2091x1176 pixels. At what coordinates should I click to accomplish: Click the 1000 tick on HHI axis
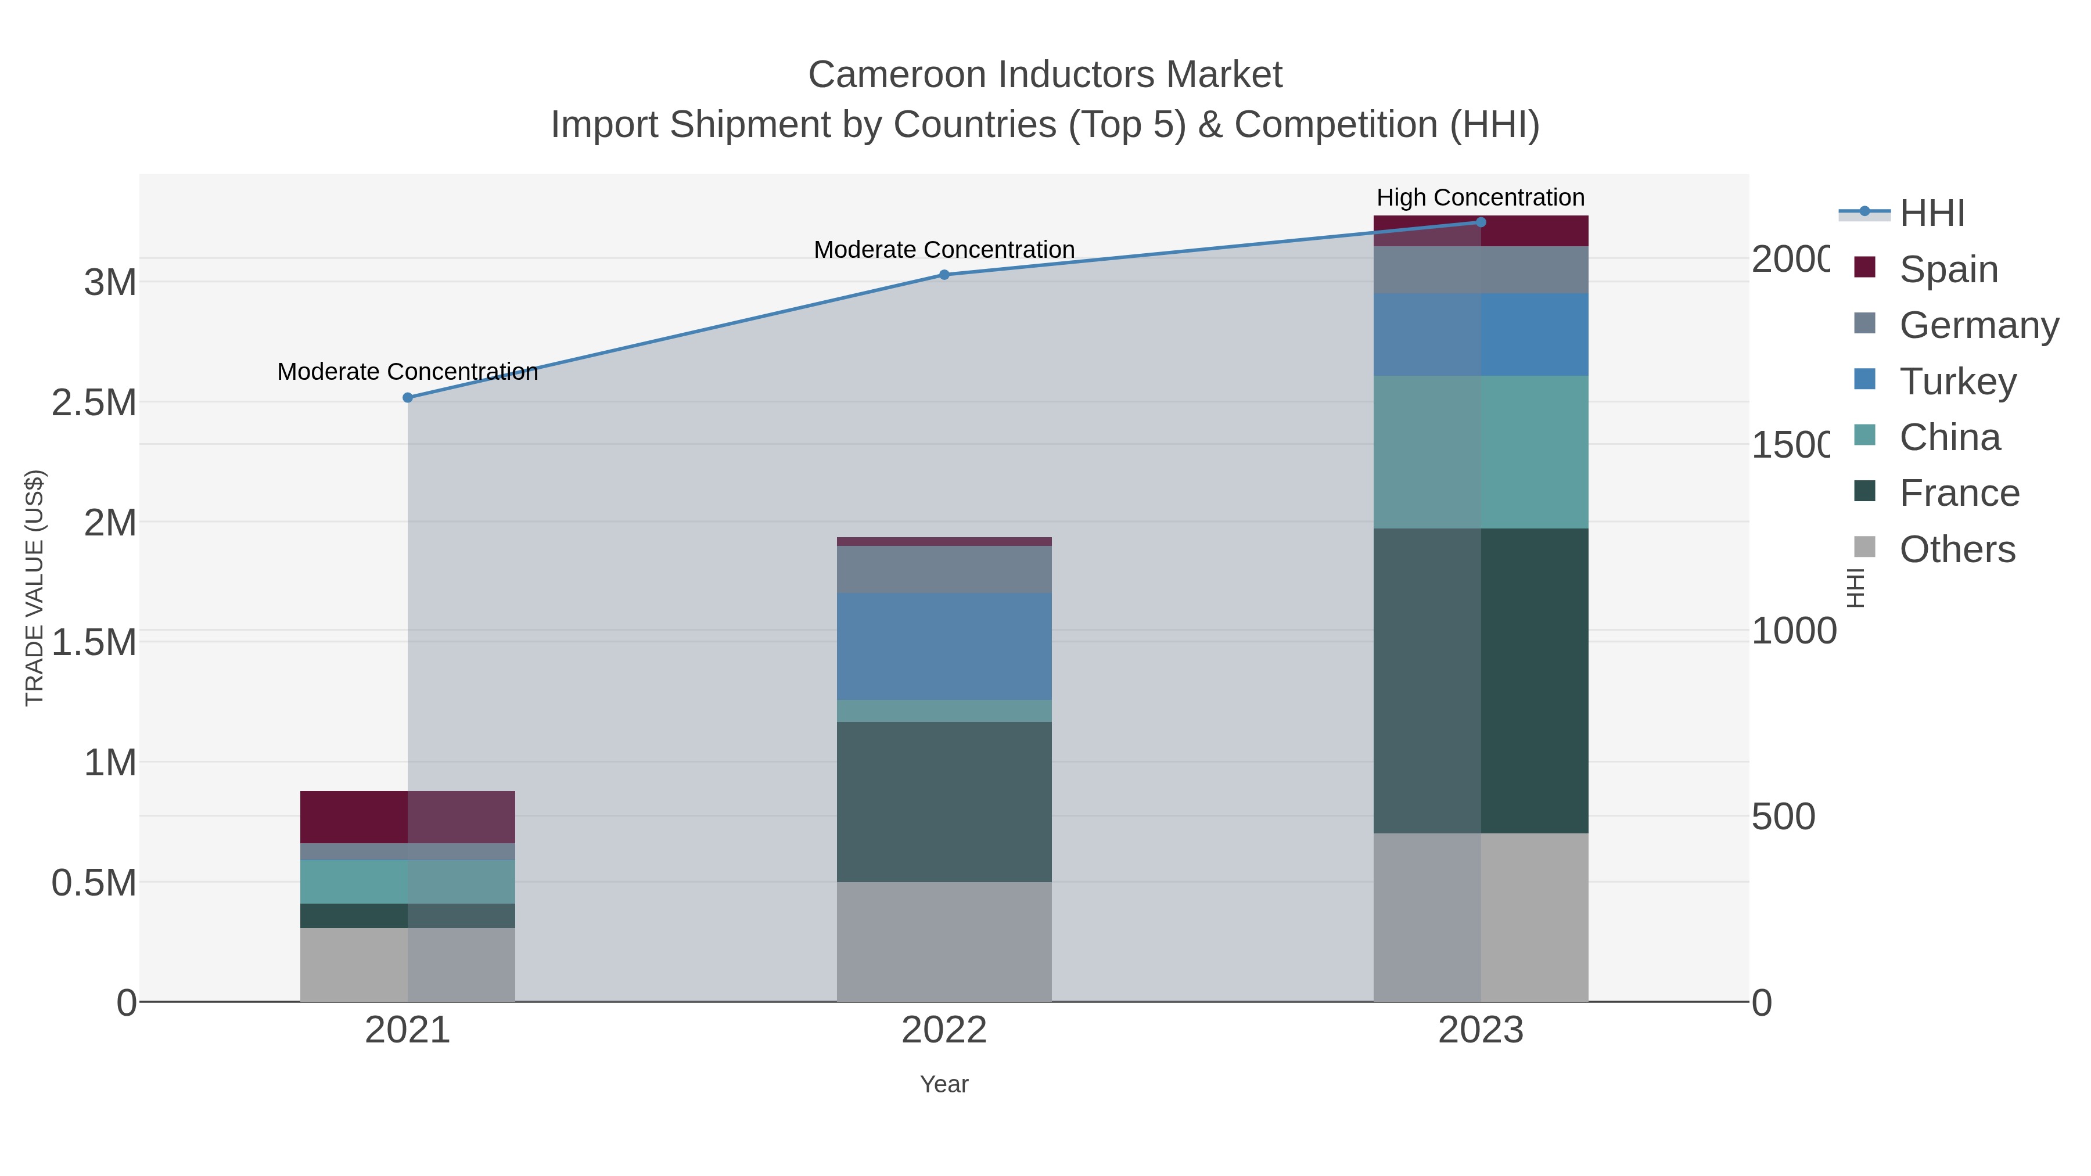[1794, 631]
